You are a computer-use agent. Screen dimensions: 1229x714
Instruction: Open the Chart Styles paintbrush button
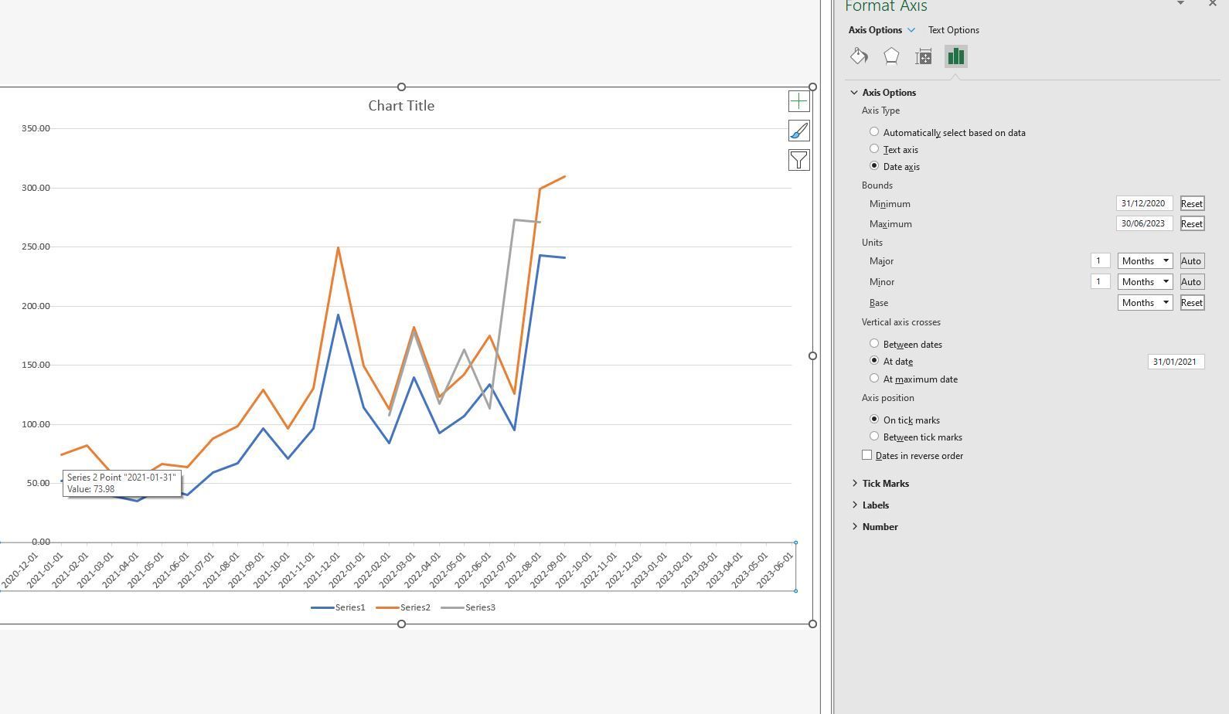798,131
